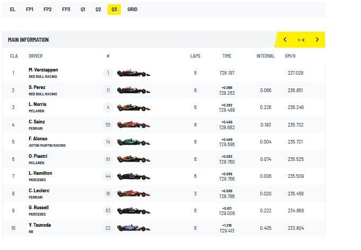The width and height of the screenshot is (361, 250).
Task: Click the TIME column header
Action: click(227, 56)
